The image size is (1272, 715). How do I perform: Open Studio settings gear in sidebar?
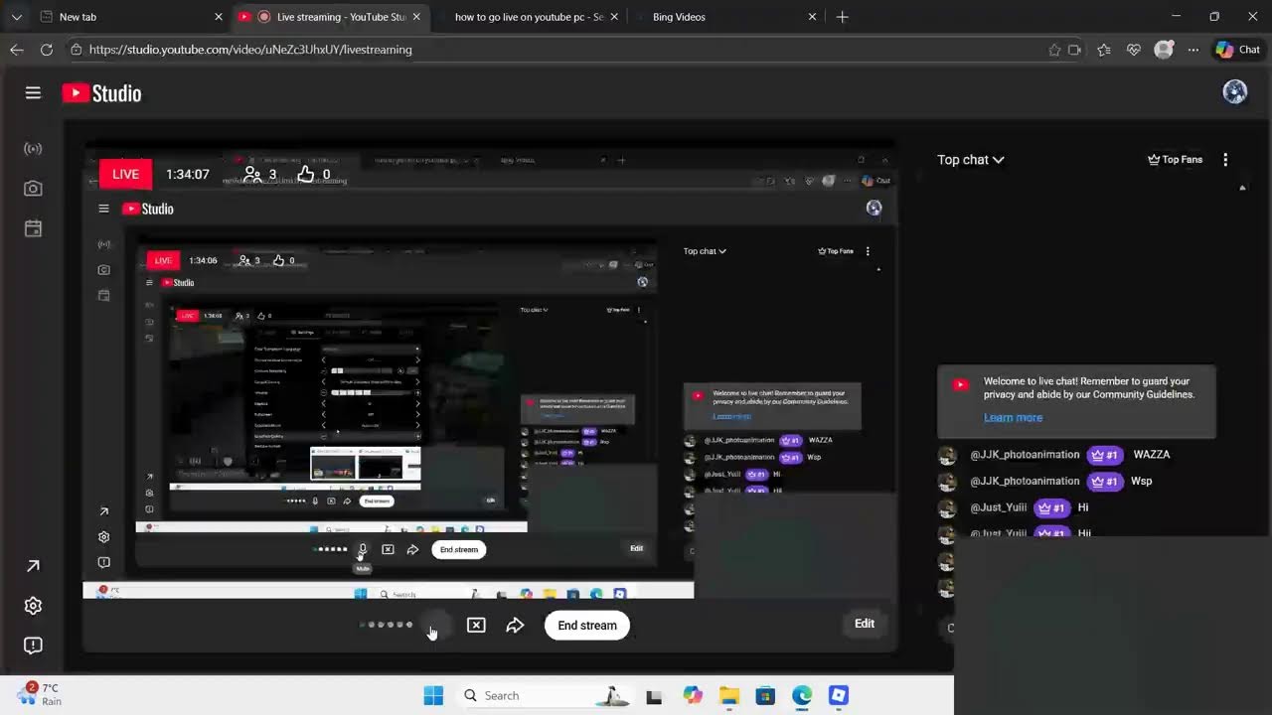coord(33,606)
